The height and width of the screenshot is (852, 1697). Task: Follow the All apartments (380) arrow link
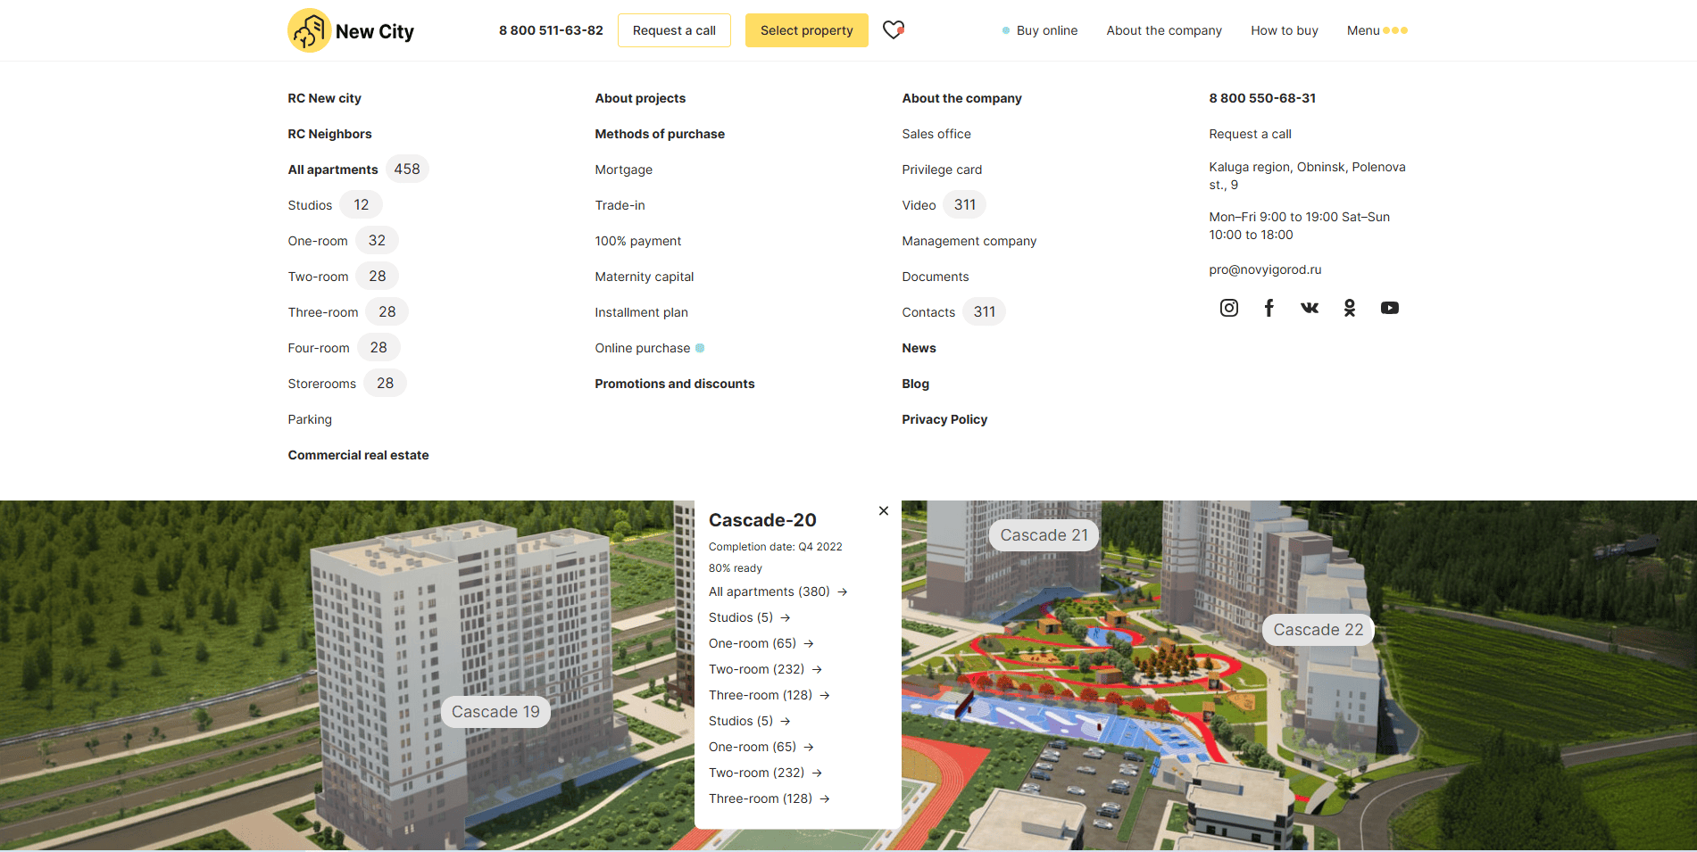778,591
